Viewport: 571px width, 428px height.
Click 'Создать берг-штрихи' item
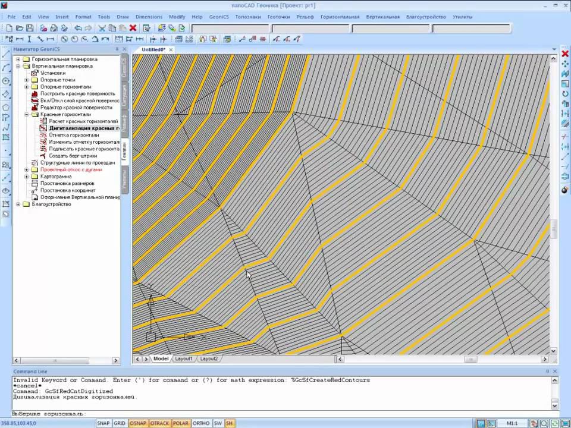click(73, 156)
